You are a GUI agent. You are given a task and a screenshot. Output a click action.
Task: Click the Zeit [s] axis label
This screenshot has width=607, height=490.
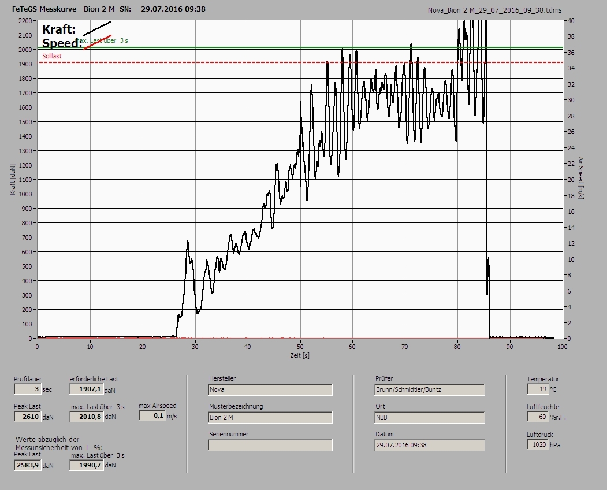[300, 355]
